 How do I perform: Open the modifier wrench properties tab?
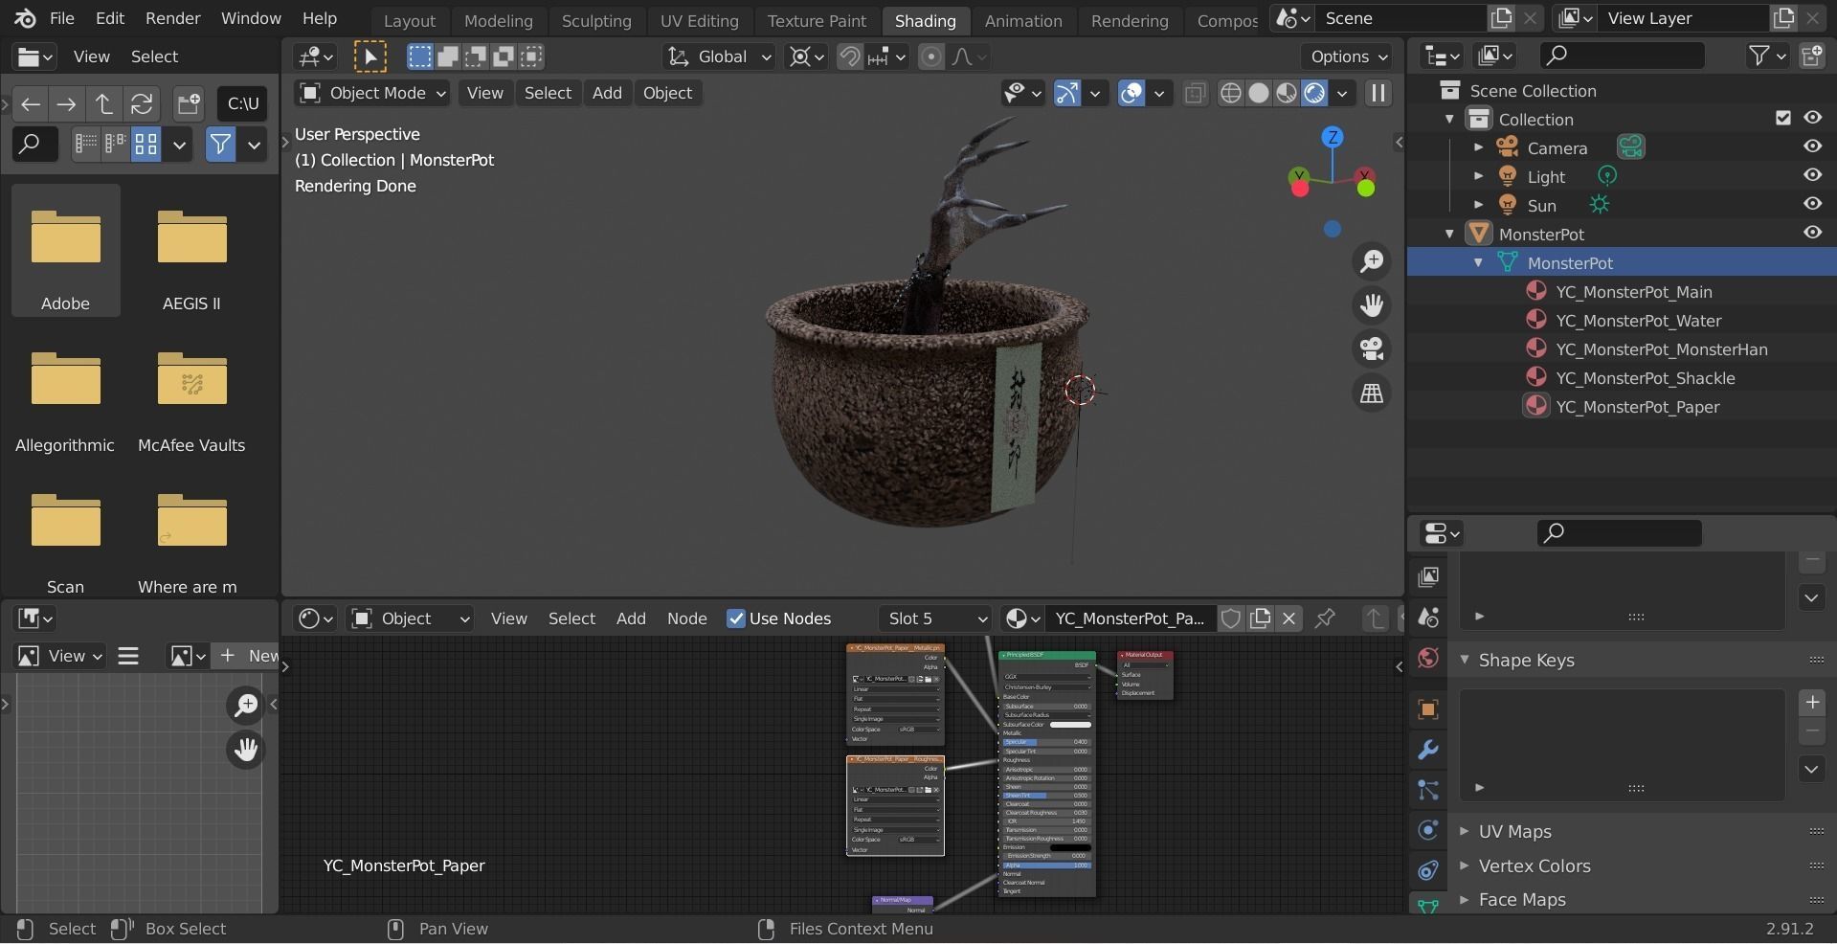[1428, 750]
